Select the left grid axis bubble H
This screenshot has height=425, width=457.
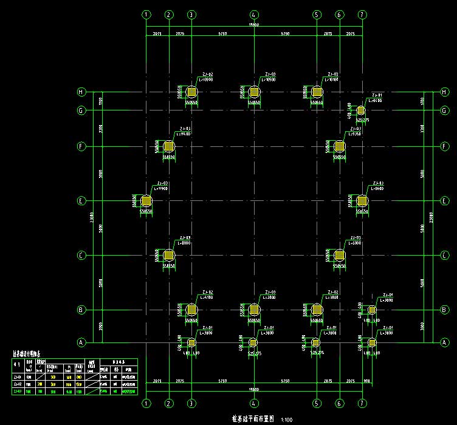coord(80,92)
